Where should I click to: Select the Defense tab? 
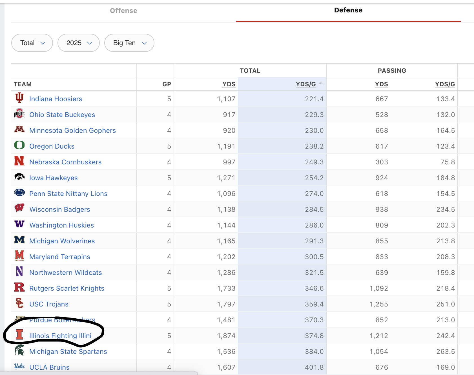[348, 10]
